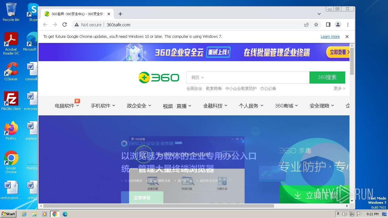Open FileZilla Client desktop shortcut

[11, 101]
